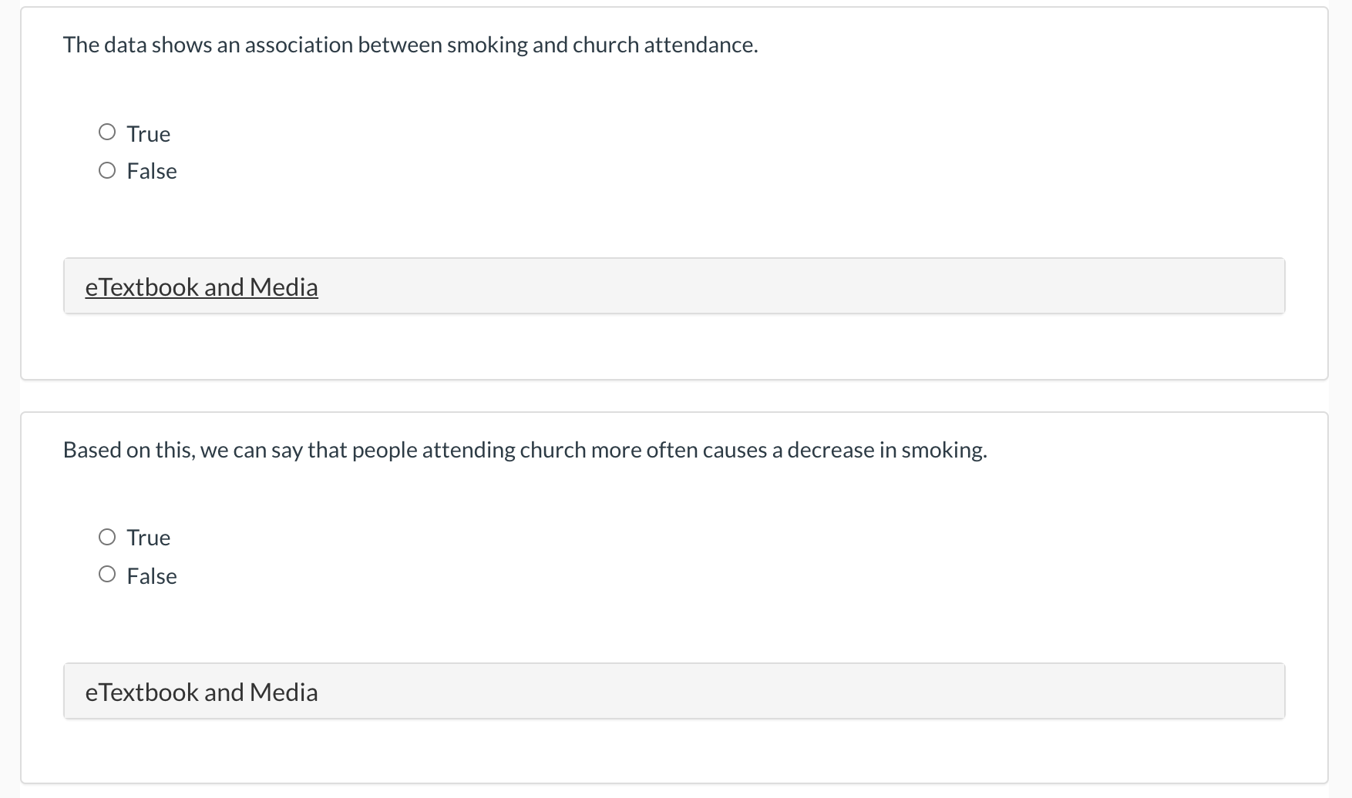Click the "False" label under the church causation question
Viewport: 1352px width, 798px height.
(x=152, y=576)
